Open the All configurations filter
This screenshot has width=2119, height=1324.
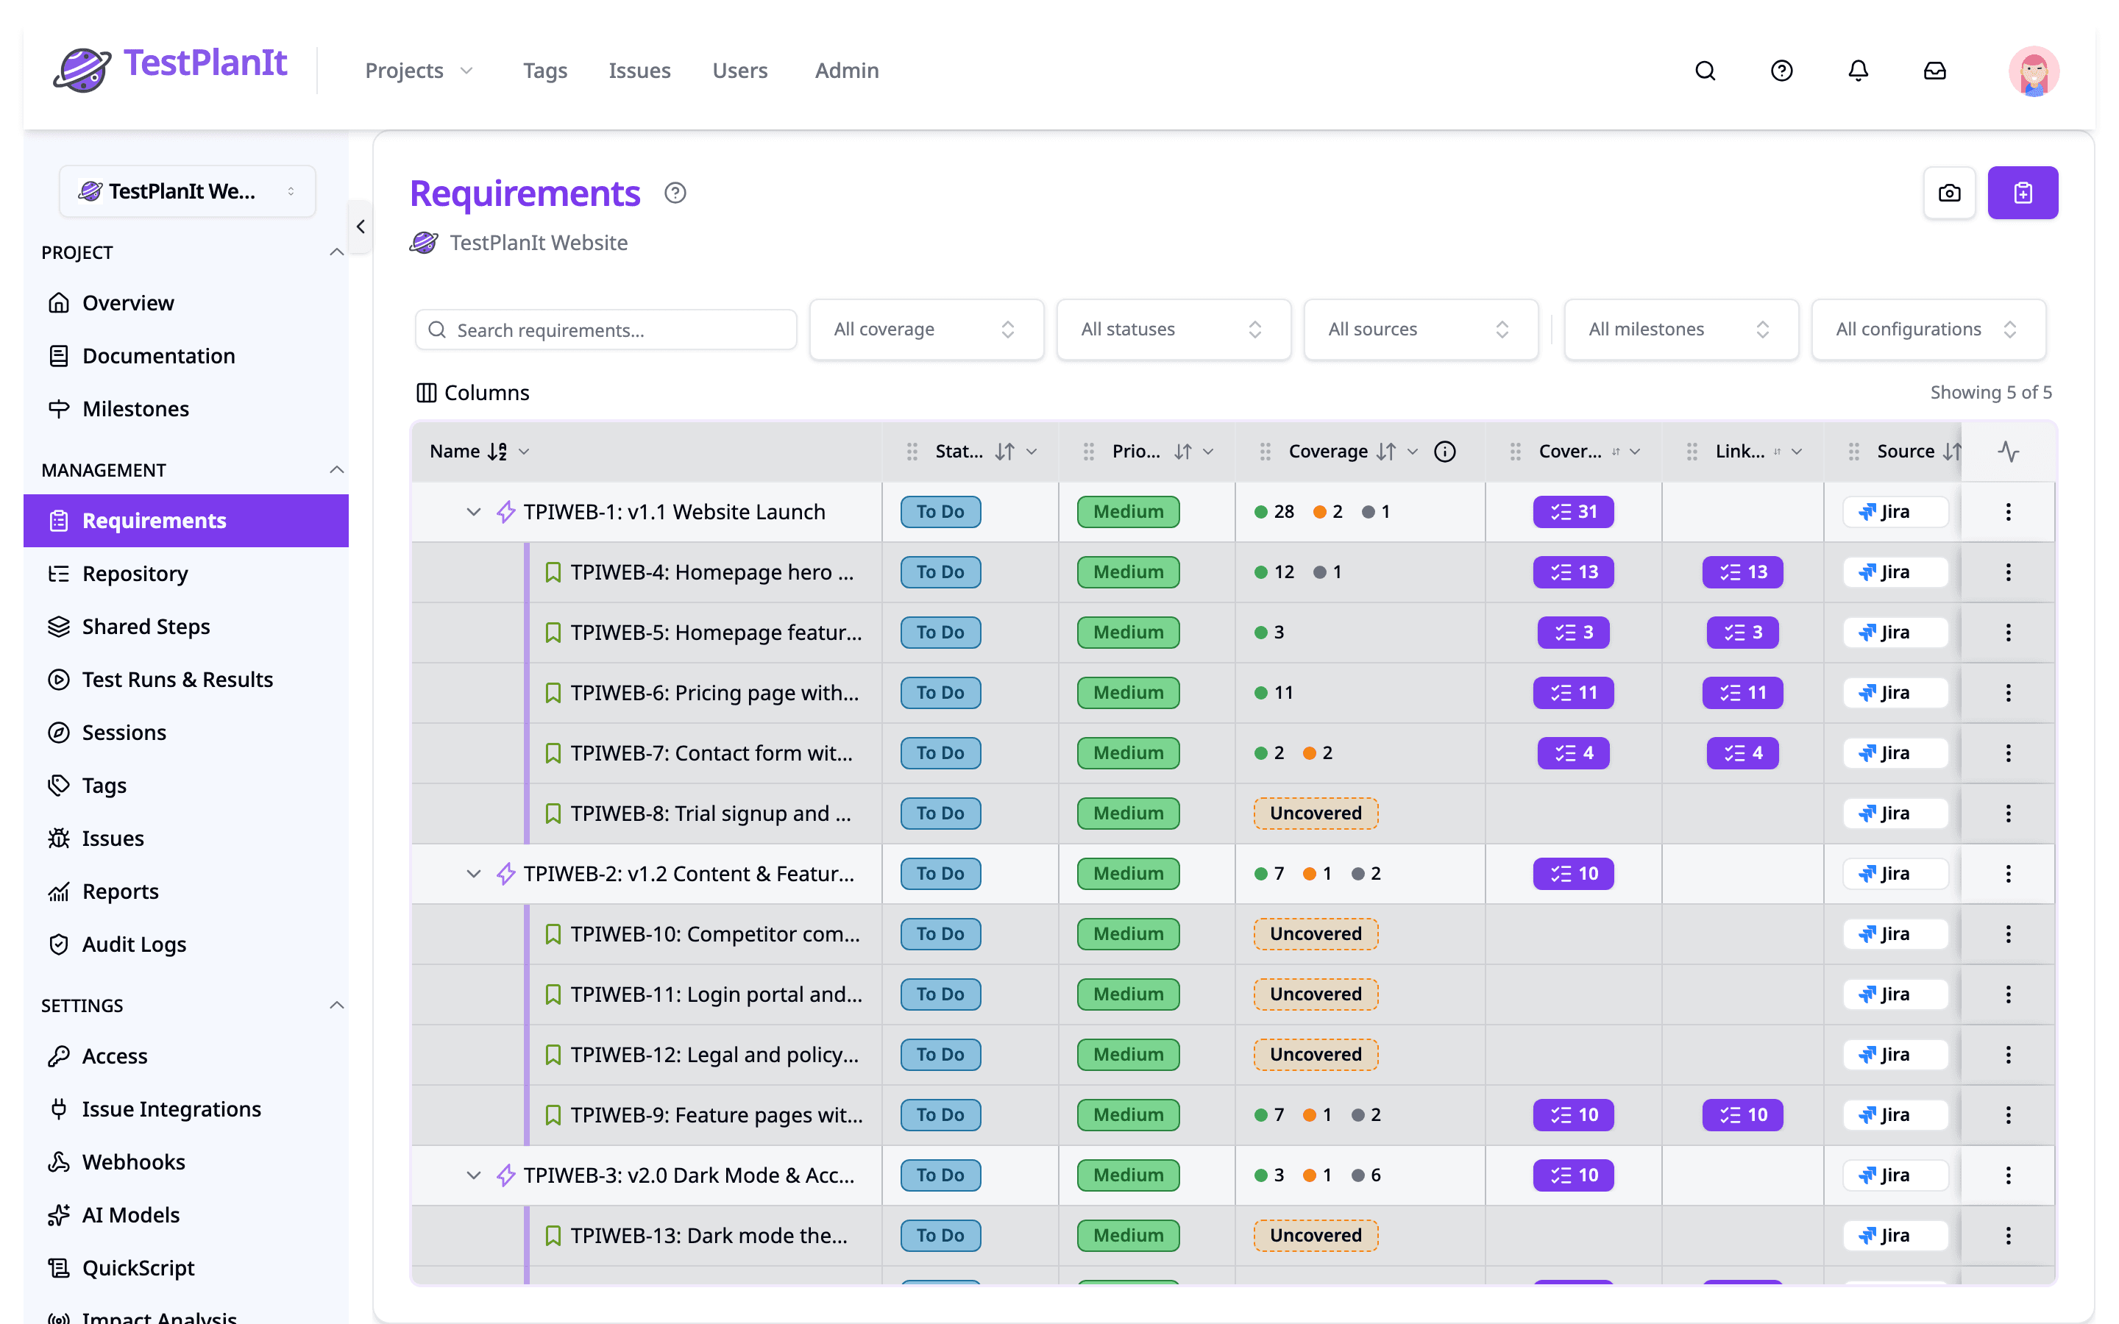pos(1928,330)
